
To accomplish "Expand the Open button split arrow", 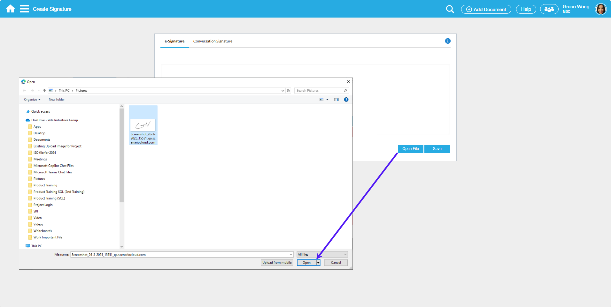I will coord(318,263).
